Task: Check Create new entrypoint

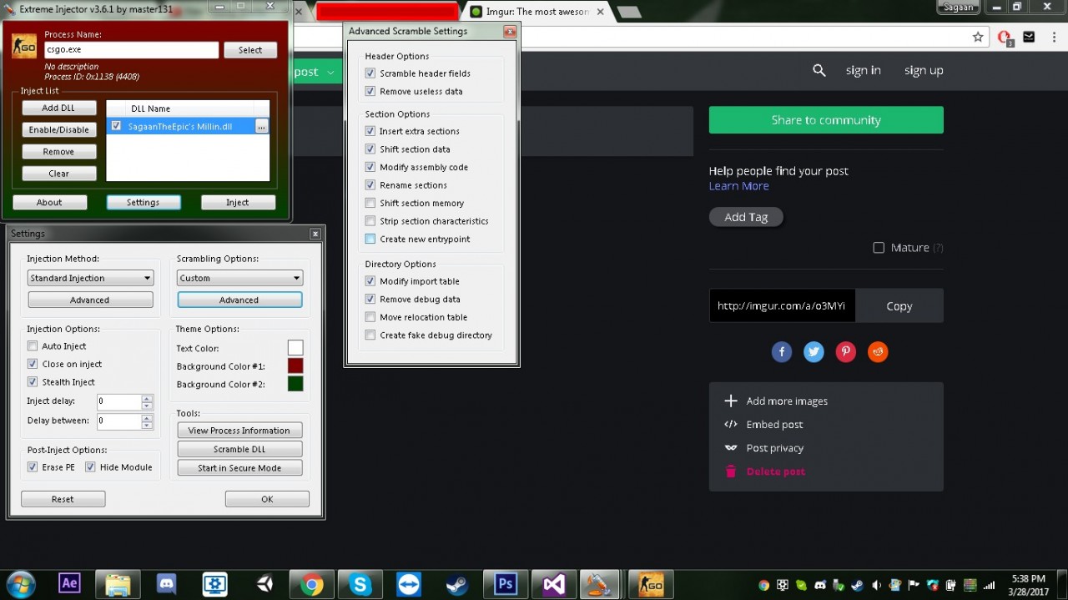Action: (370, 239)
